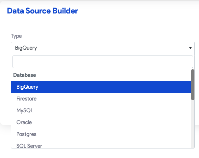Image resolution: width=199 pixels, height=158 pixels.
Task: Open the Type dropdown showing BigQuery
Action: [x=103, y=48]
